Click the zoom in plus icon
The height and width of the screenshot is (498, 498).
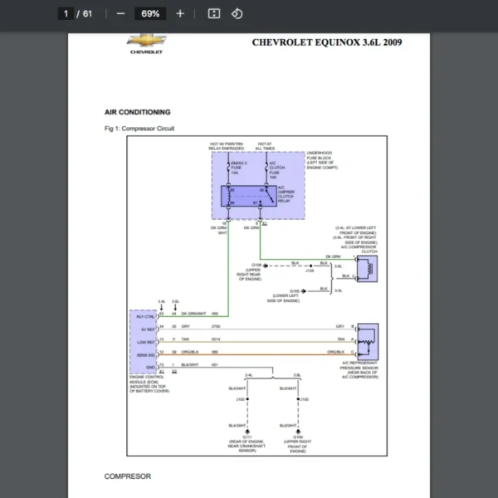(x=180, y=14)
